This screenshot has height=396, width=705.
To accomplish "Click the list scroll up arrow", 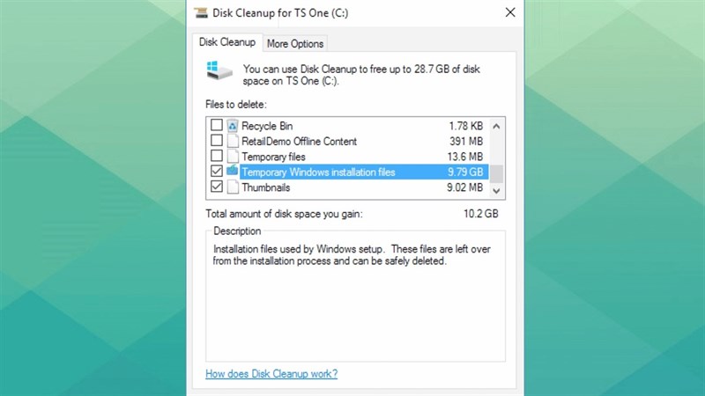I will pos(496,126).
